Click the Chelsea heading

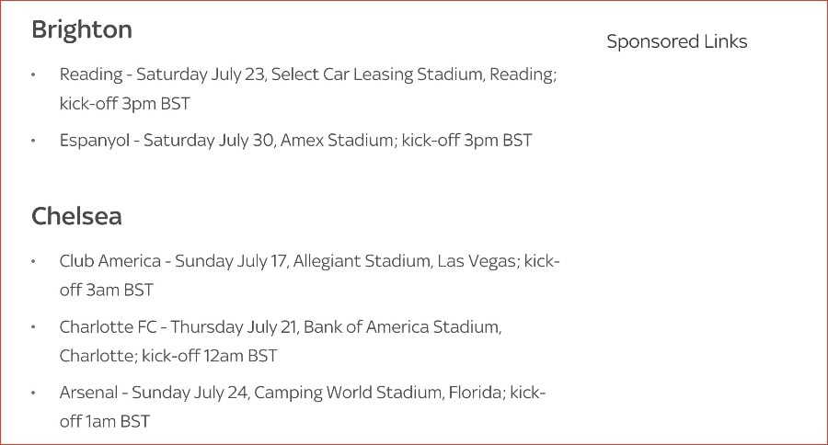[76, 216]
